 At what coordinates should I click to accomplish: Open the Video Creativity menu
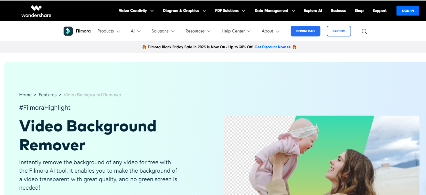[x=133, y=11]
